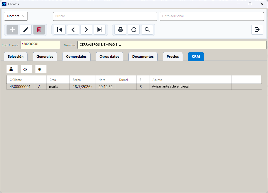The width and height of the screenshot is (268, 193).
Task: Go to the next record
Action: click(x=86, y=30)
